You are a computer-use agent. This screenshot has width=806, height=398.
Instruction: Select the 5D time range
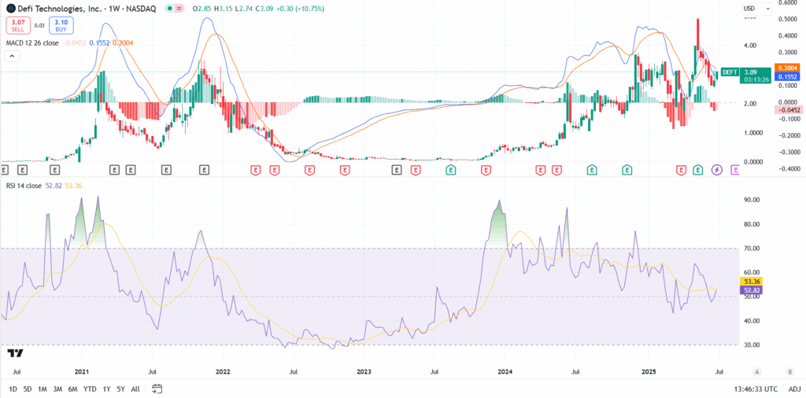[x=28, y=389]
